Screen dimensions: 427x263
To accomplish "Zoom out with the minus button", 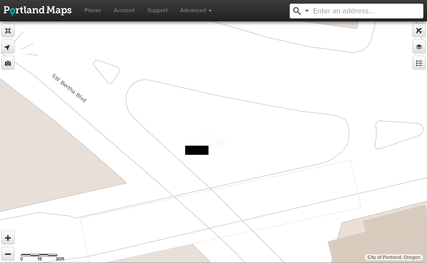I will 8,254.
